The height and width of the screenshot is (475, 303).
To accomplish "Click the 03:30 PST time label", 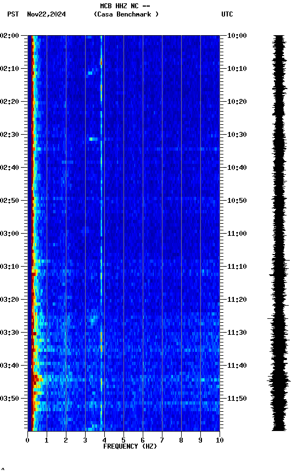I will [x=9, y=333].
